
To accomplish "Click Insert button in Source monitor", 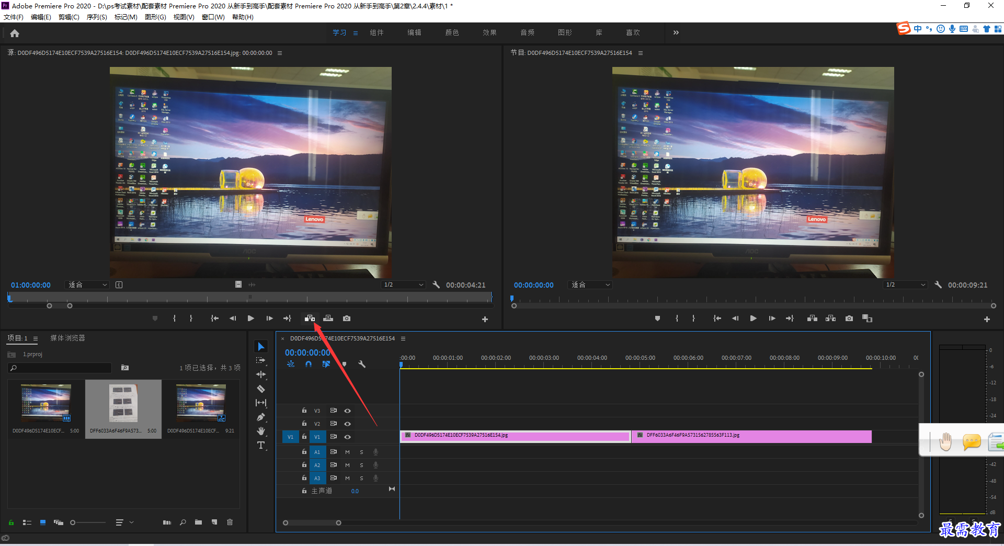I will [310, 318].
